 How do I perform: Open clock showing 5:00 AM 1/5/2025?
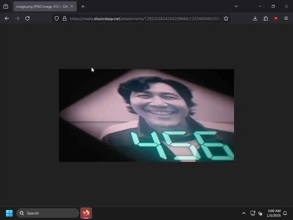[274, 213]
